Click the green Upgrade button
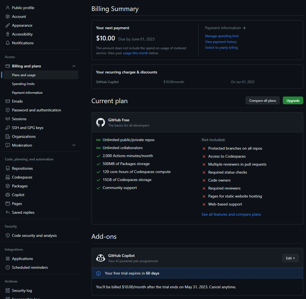The image size is (306, 299). tap(293, 100)
